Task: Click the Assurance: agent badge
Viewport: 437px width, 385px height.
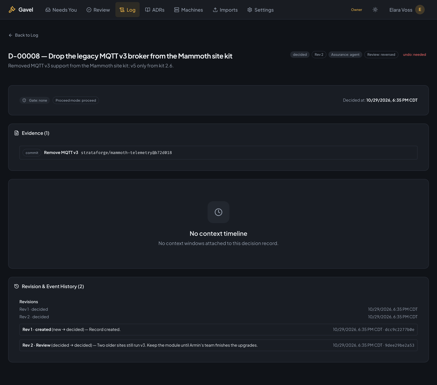Action: (x=345, y=55)
